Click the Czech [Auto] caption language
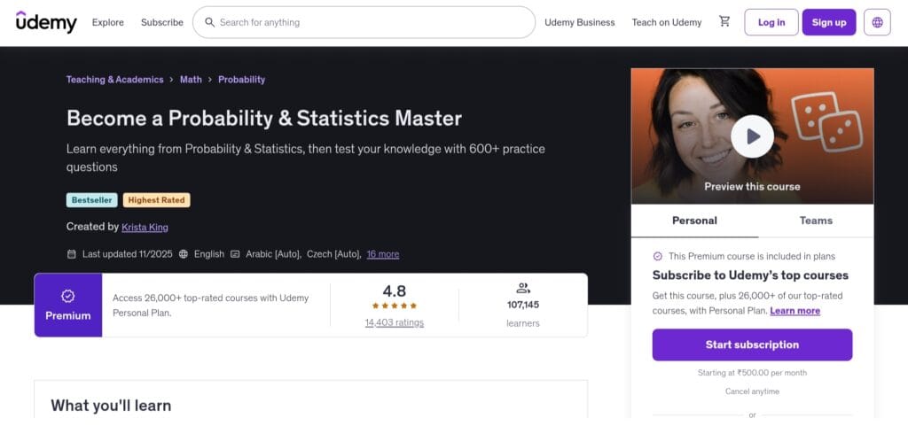This screenshot has width=908, height=426. [333, 254]
